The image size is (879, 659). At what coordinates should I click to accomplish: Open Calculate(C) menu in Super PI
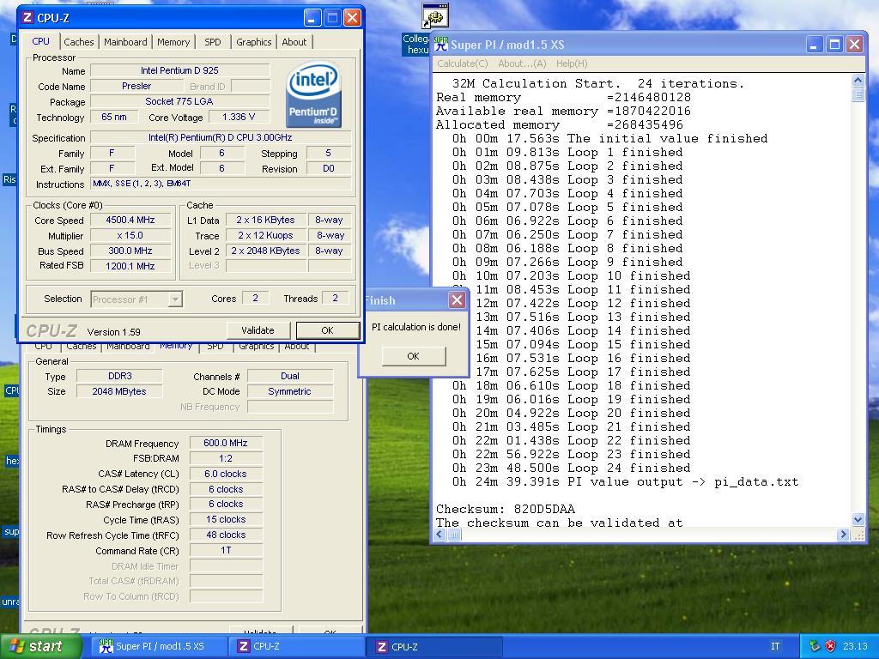[x=463, y=63]
